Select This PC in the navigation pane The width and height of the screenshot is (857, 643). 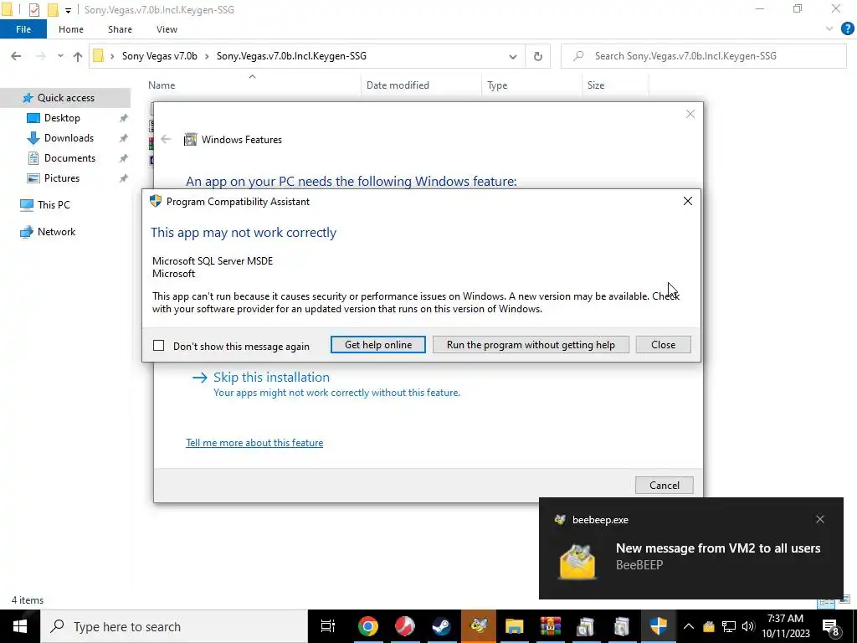pos(54,205)
